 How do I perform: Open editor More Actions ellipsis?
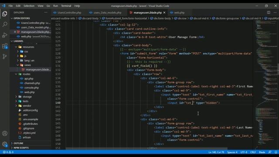(275, 13)
